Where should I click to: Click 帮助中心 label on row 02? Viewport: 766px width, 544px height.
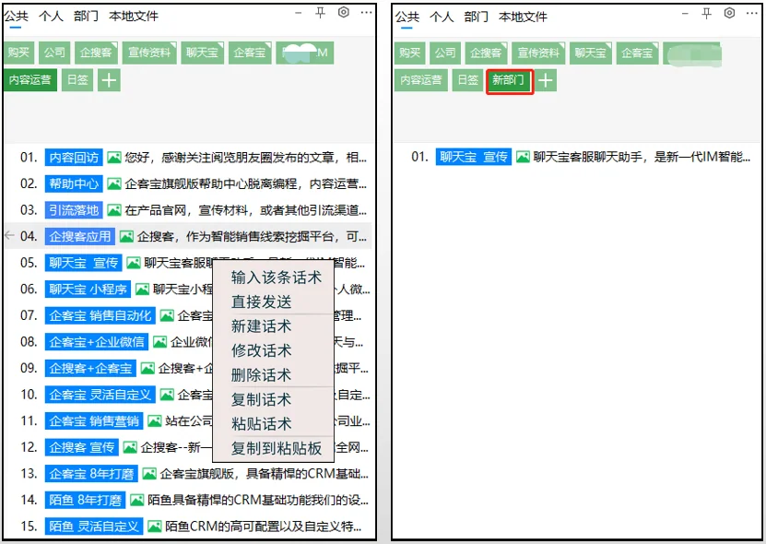pyautogui.click(x=74, y=183)
